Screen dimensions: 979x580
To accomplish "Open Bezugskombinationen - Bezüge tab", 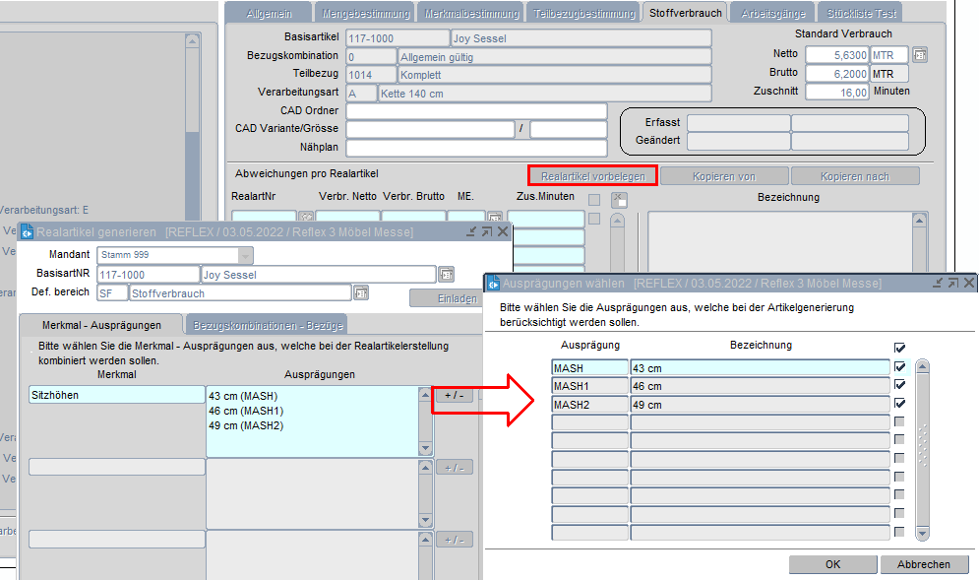I will 266,325.
